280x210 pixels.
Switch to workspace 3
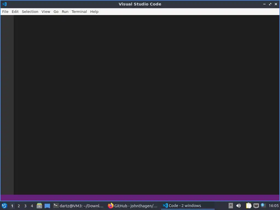click(25, 206)
